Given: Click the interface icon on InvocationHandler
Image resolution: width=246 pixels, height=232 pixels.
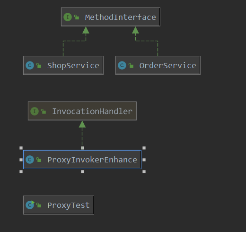Looking at the screenshot, I should [35, 111].
